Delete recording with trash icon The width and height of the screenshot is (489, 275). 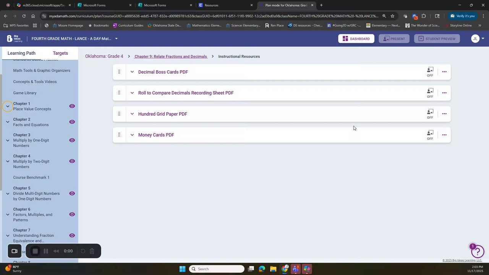92,251
